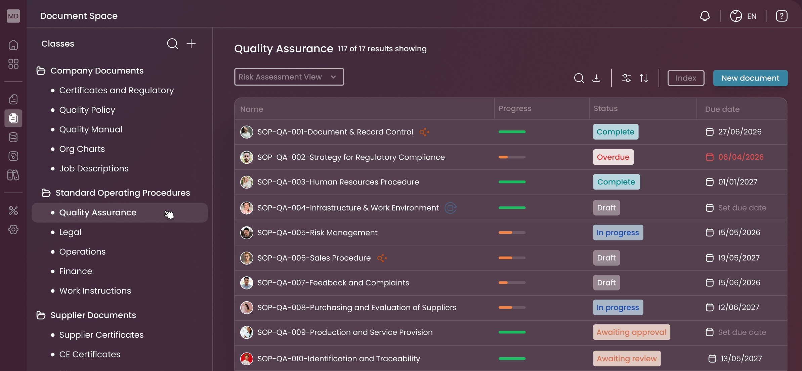The height and width of the screenshot is (371, 802).
Task: Open settings gear in left sidebar
Action: 13,229
